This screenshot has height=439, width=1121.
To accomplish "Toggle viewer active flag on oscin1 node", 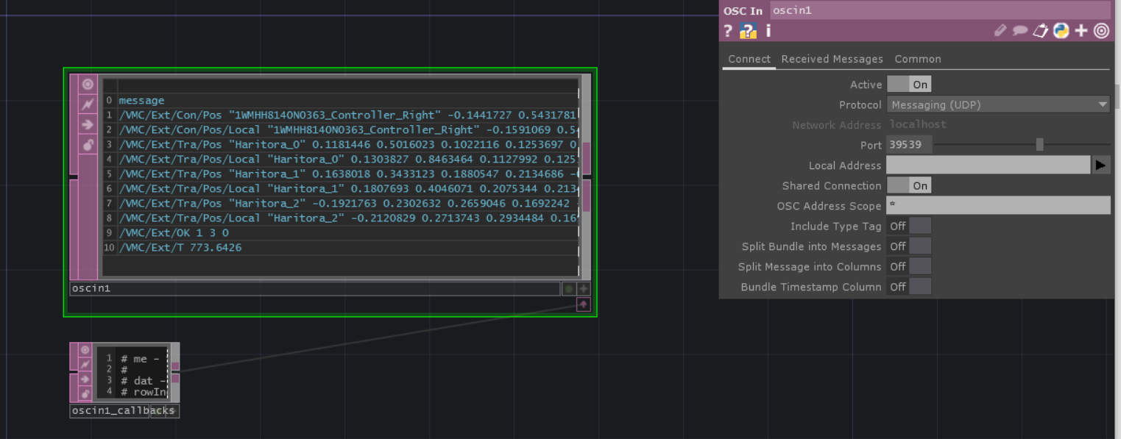I will pos(88,84).
